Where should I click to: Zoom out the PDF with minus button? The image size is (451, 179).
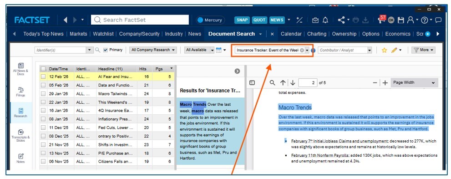[375, 83]
